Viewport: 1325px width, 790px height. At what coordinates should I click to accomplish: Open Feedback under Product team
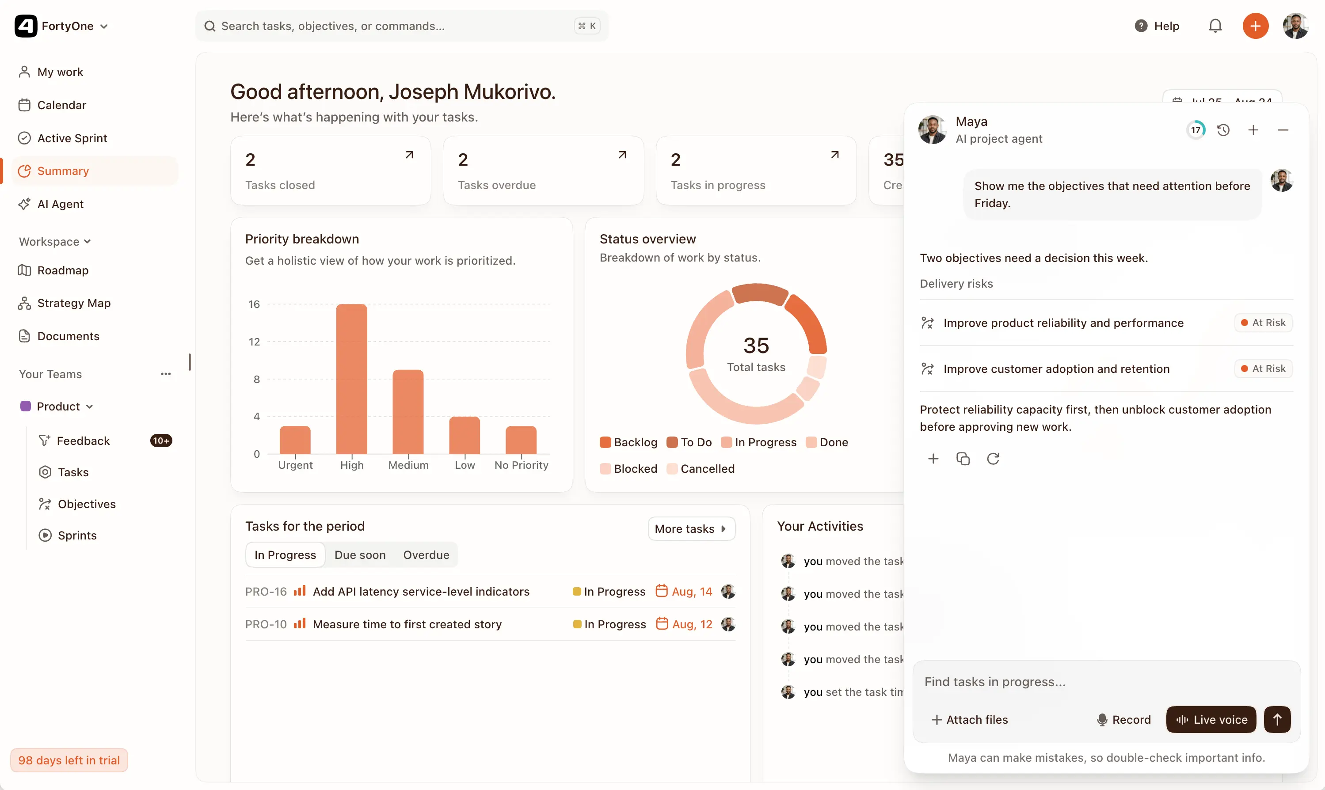click(104, 441)
